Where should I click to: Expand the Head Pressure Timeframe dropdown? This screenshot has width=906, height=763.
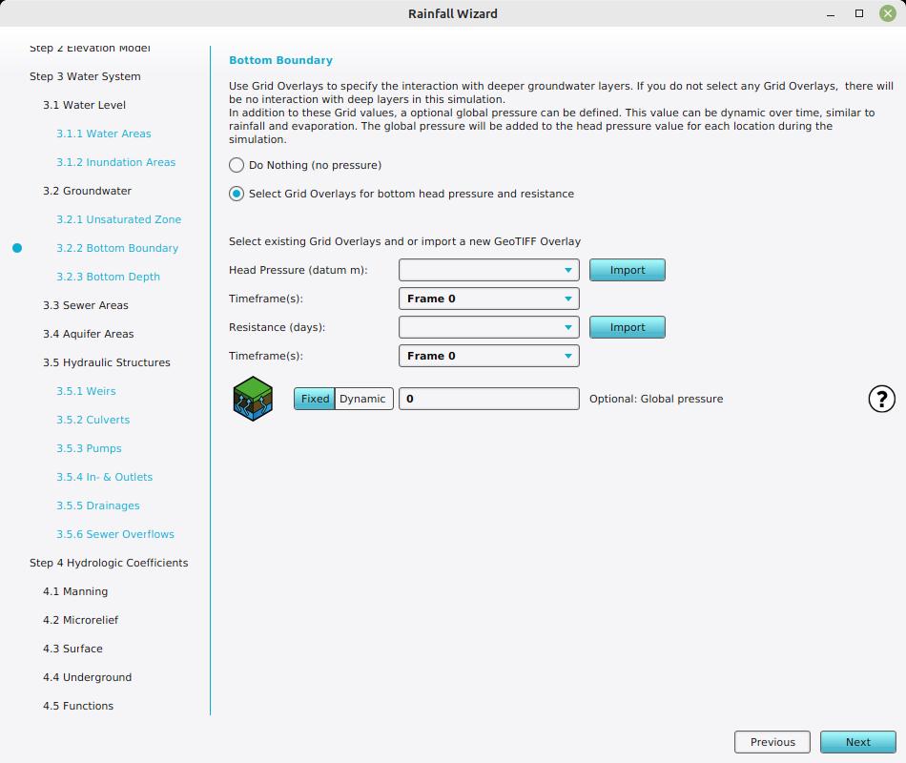pos(488,299)
